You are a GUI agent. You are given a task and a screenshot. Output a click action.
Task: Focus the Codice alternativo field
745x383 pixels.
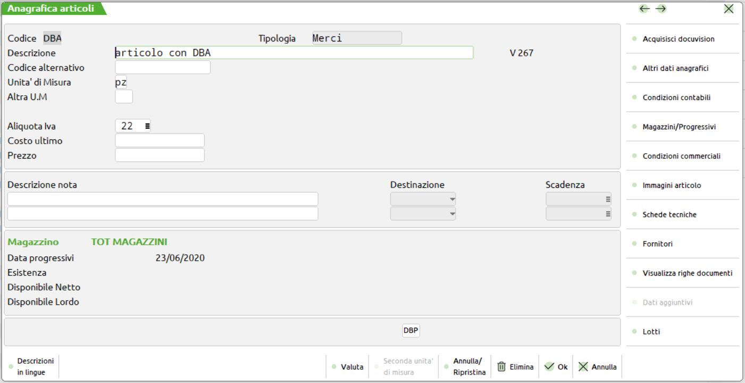(163, 68)
